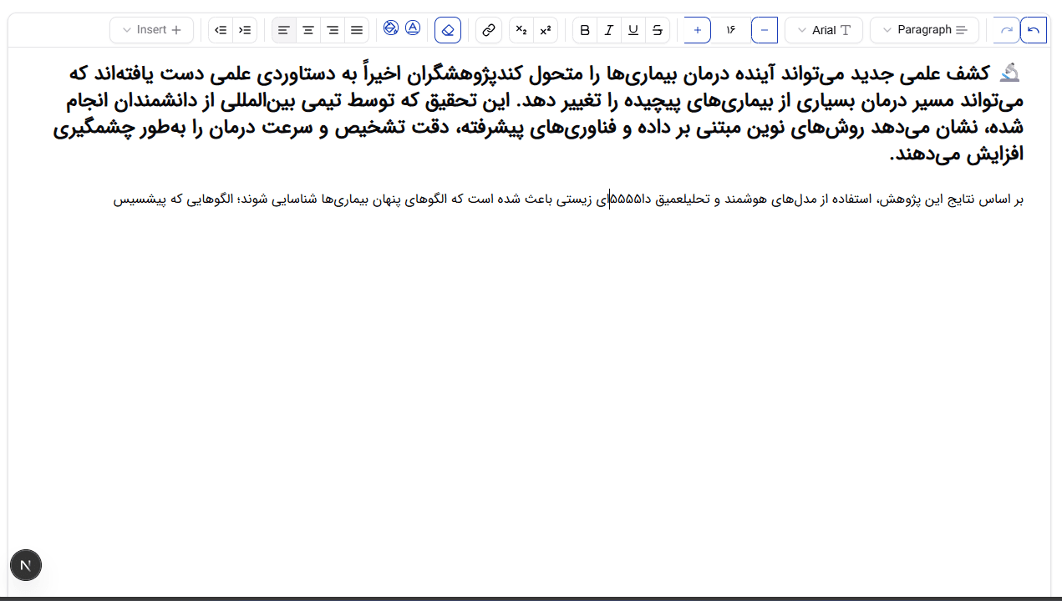Toggle italic formatting
This screenshot has height=601, width=1062.
pyautogui.click(x=609, y=30)
